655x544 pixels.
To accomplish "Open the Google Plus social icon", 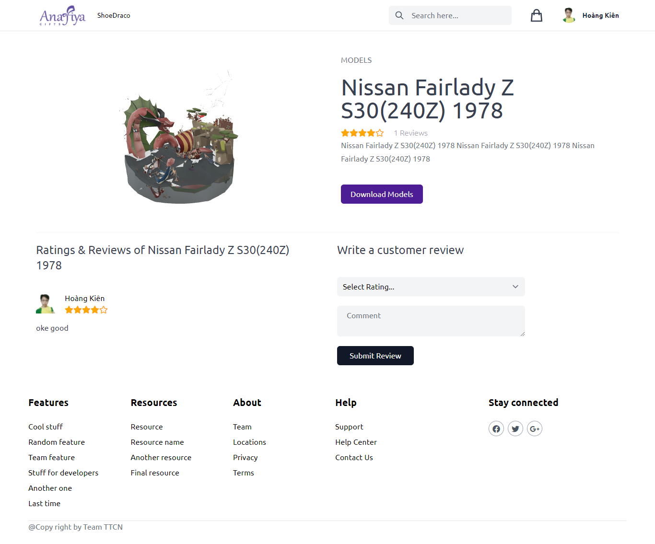I will (x=535, y=428).
